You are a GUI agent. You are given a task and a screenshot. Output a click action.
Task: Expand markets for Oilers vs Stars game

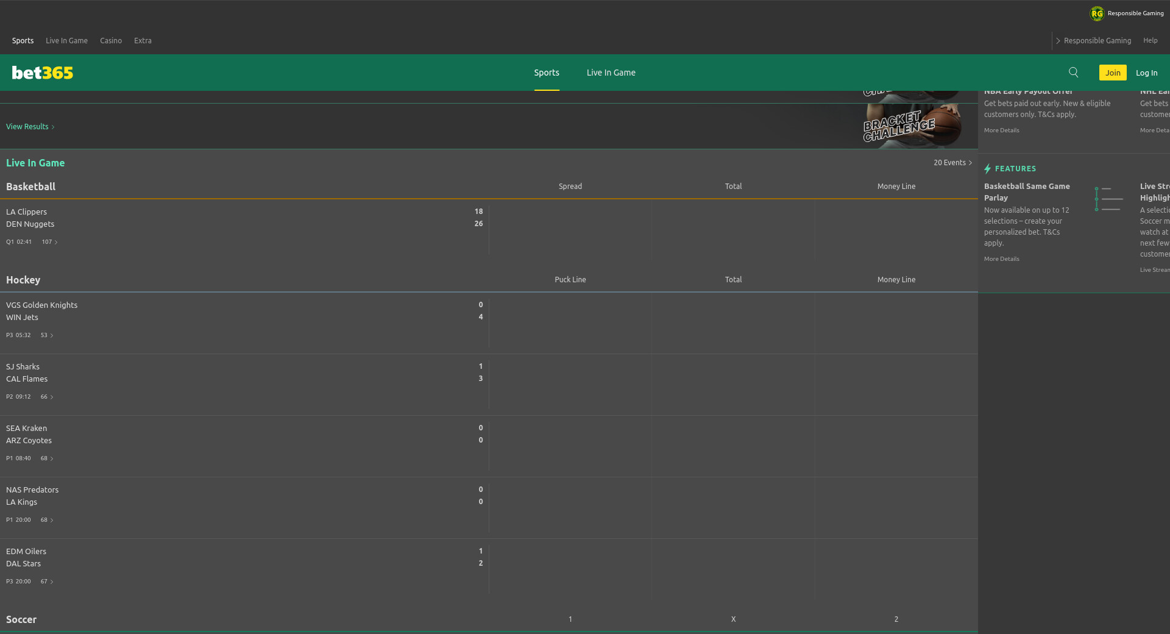48,582
